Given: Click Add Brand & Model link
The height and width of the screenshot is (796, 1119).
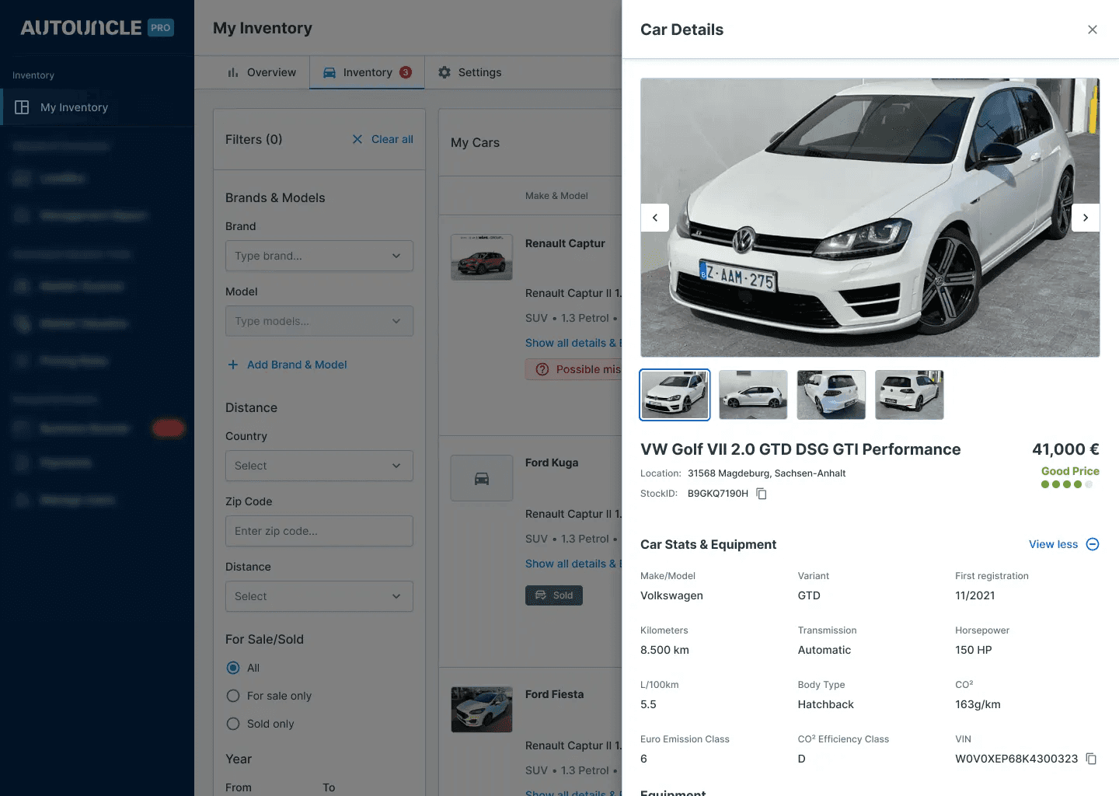Looking at the screenshot, I should click(x=297, y=365).
